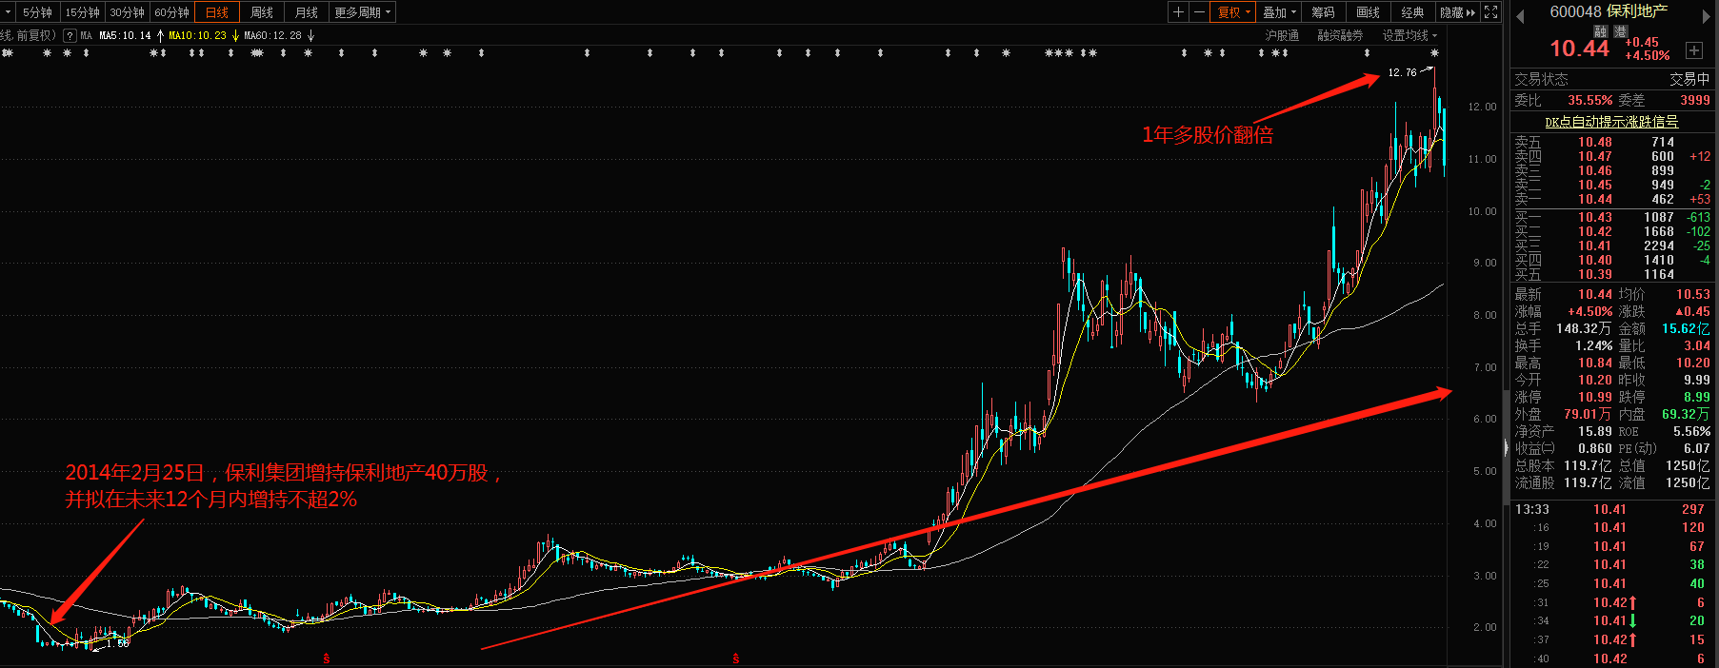The image size is (1719, 668).
Task: Switch to the 周线 weekly chart tab
Action: point(262,12)
